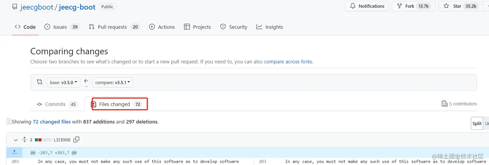
Task: Click the compare branches icon
Action: coord(39,82)
